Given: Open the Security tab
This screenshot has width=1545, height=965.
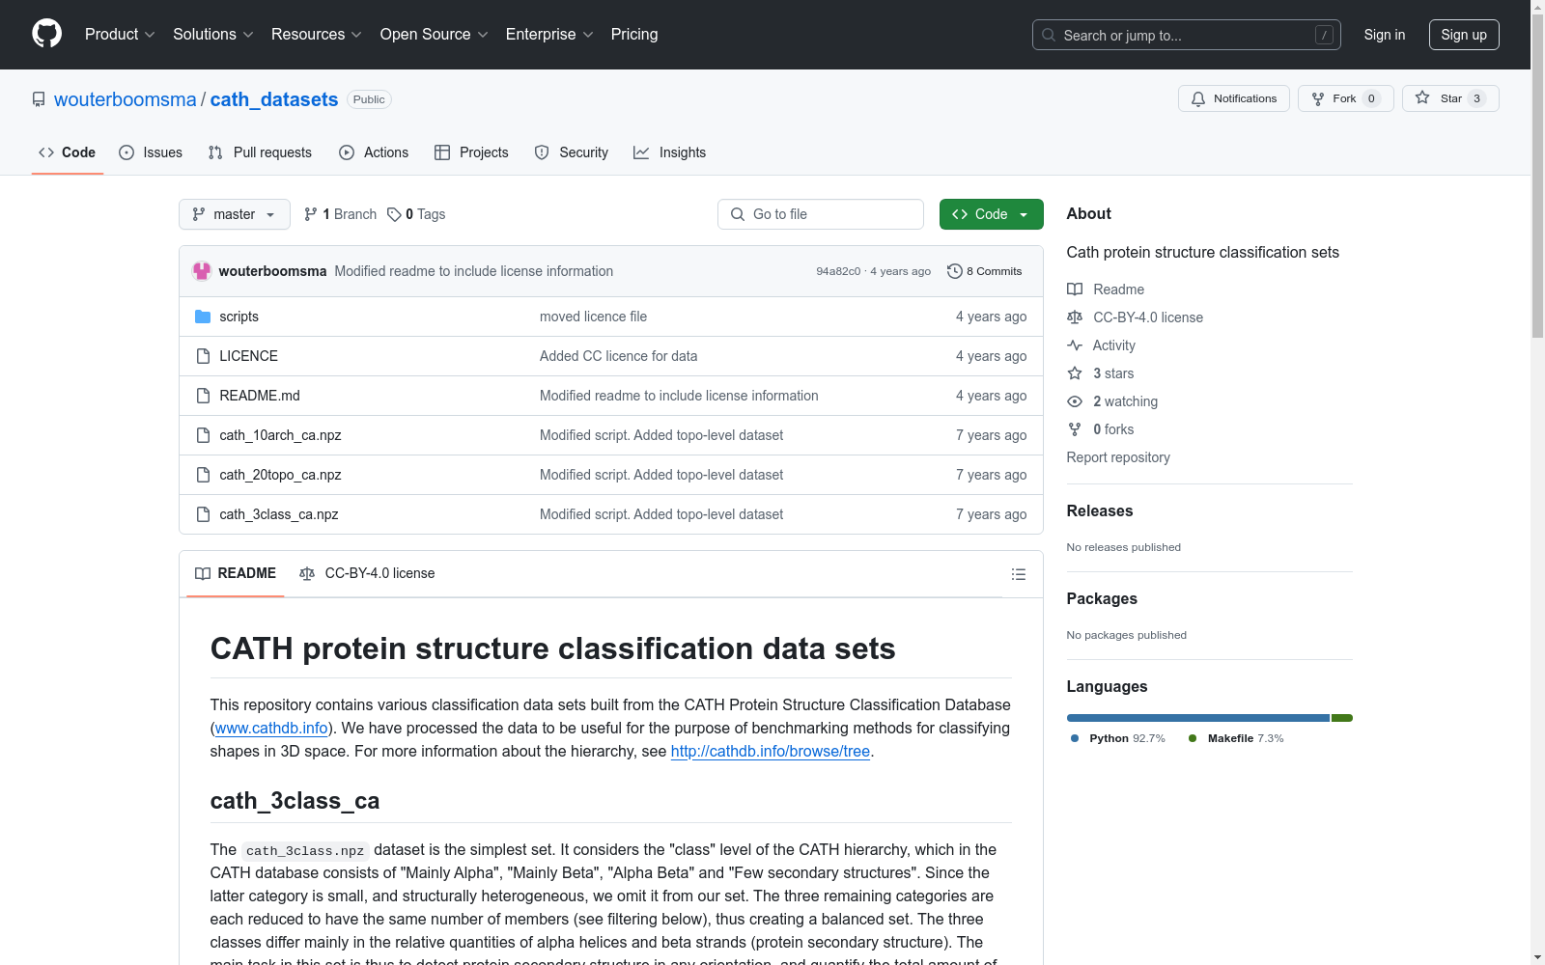Looking at the screenshot, I should [x=572, y=152].
